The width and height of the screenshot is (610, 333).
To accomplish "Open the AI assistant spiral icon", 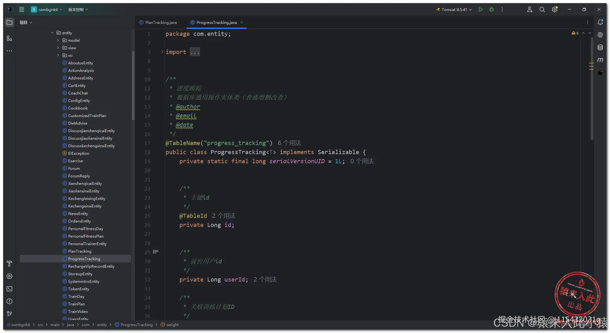I will [x=600, y=35].
